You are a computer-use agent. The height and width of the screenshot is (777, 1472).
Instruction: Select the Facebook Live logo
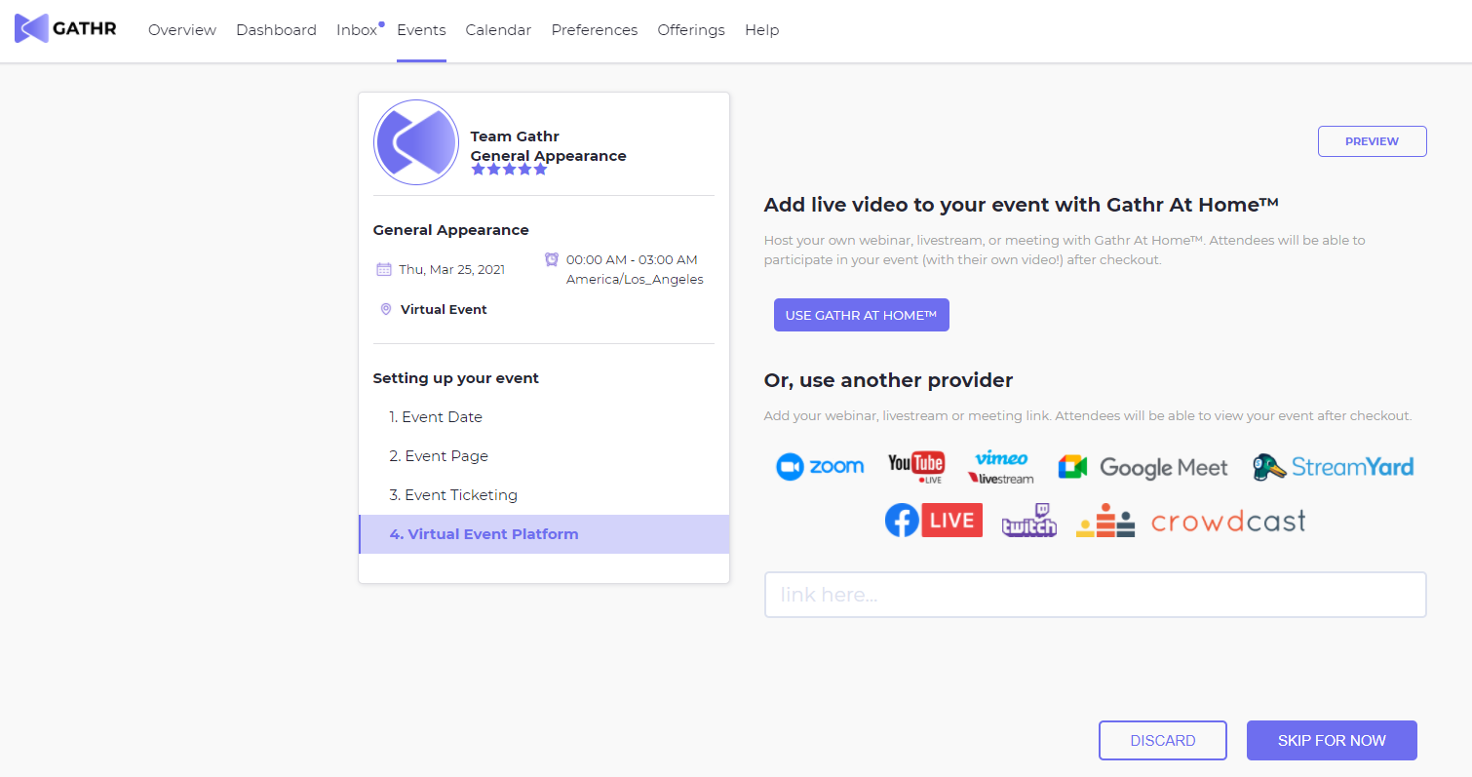pyautogui.click(x=934, y=520)
